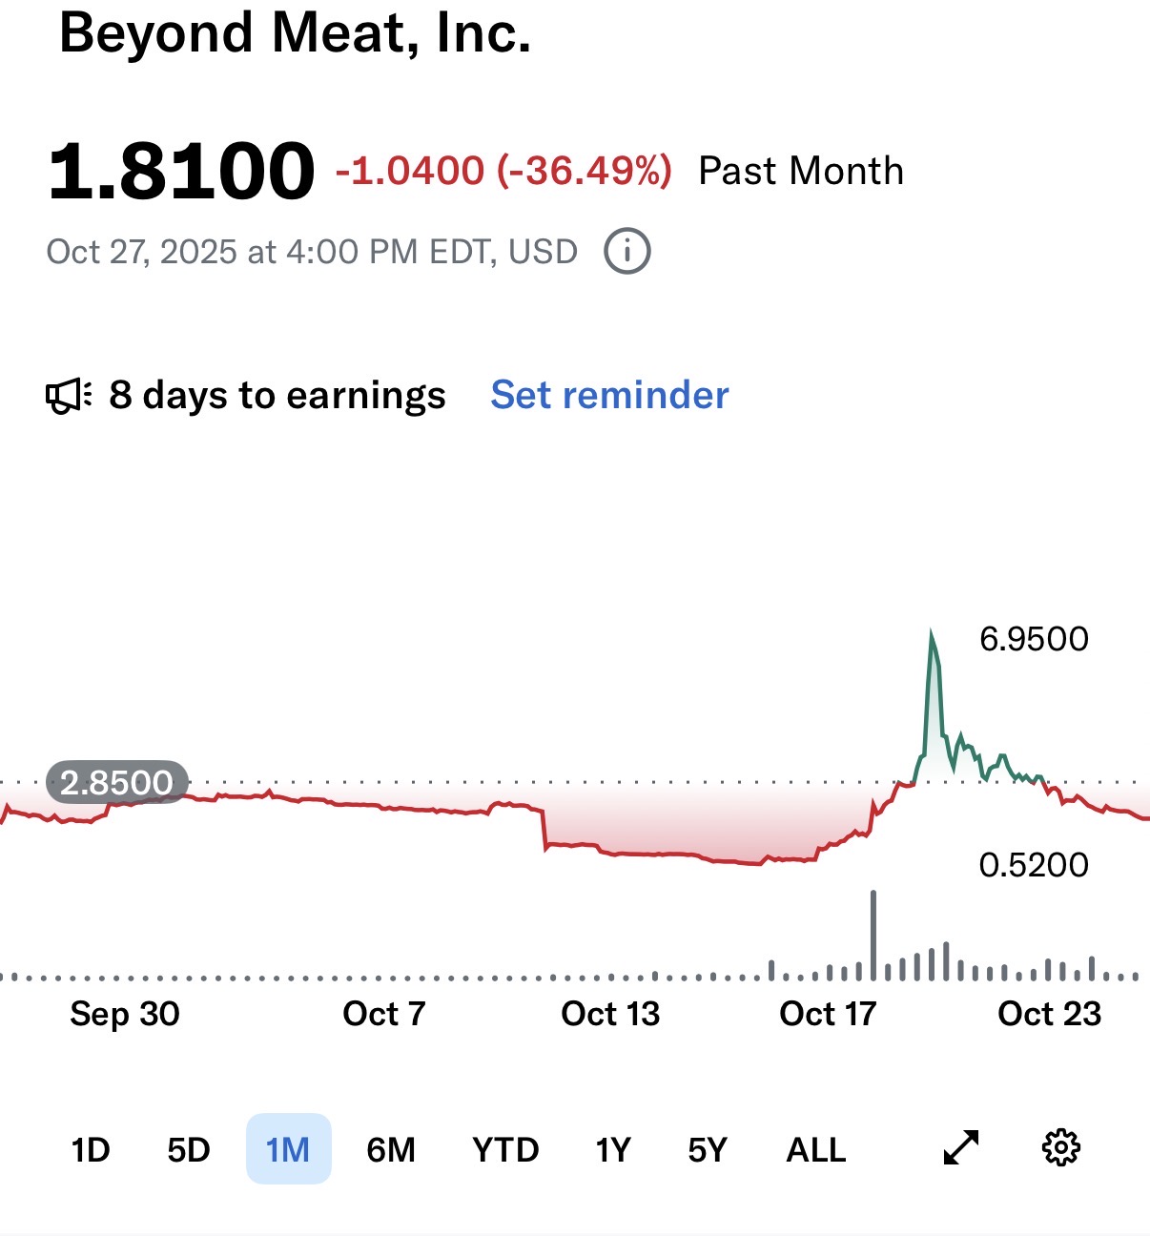Switch to the 5Y time range
Image resolution: width=1150 pixels, height=1236 pixels.
point(708,1149)
